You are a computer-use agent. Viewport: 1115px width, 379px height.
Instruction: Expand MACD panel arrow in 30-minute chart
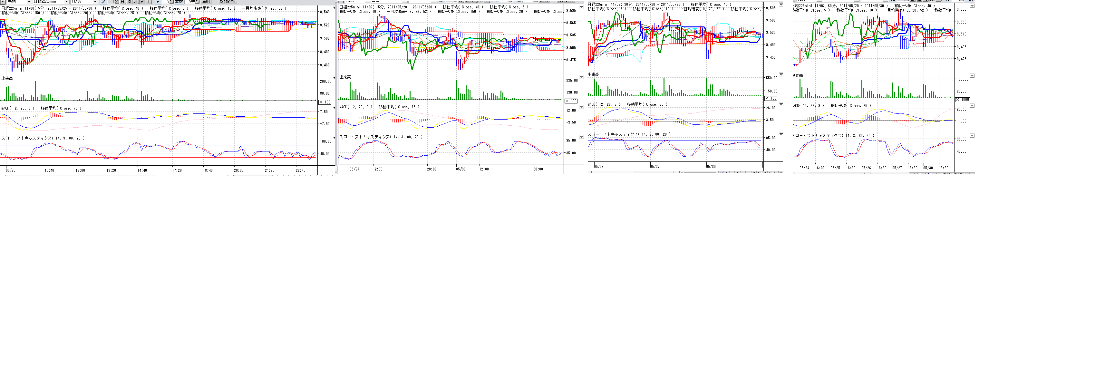(781, 104)
